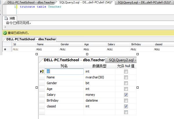
Task: Click the Name column header in the results grid
Action: (47, 44)
